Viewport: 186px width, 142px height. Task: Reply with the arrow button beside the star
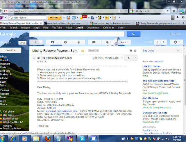click(129, 58)
